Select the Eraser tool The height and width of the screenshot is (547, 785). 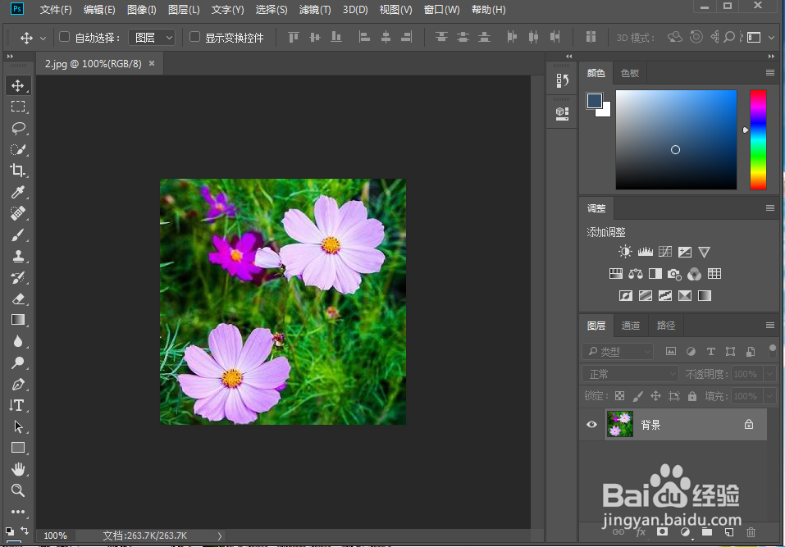point(18,299)
